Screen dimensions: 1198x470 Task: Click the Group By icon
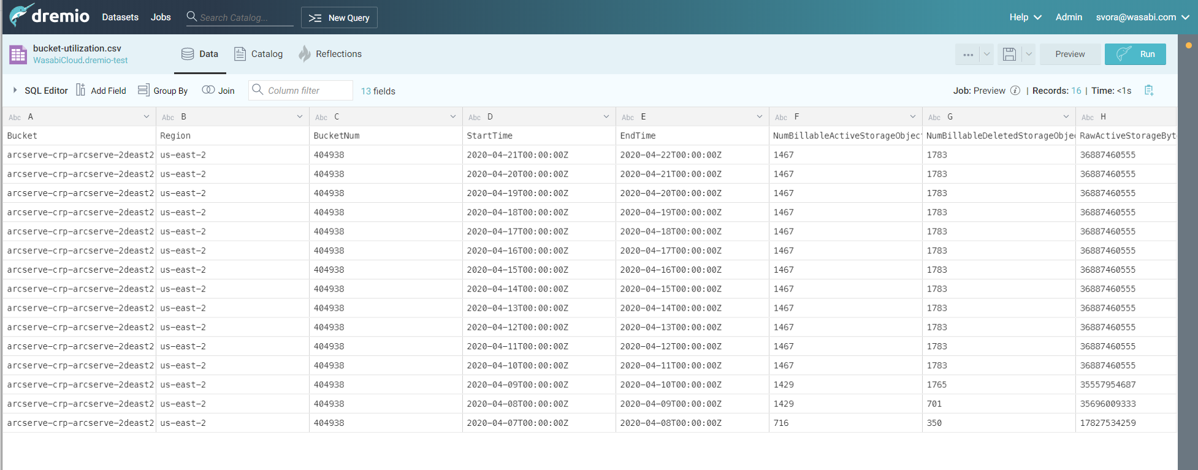(143, 90)
